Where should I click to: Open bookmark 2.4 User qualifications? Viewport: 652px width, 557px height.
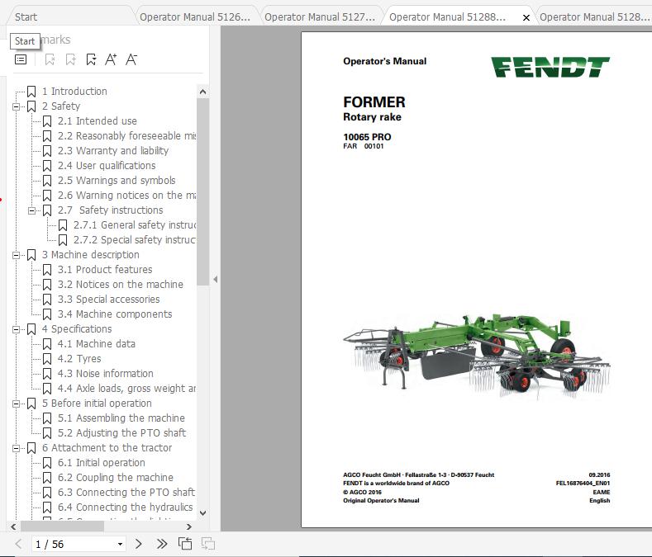[x=107, y=165]
